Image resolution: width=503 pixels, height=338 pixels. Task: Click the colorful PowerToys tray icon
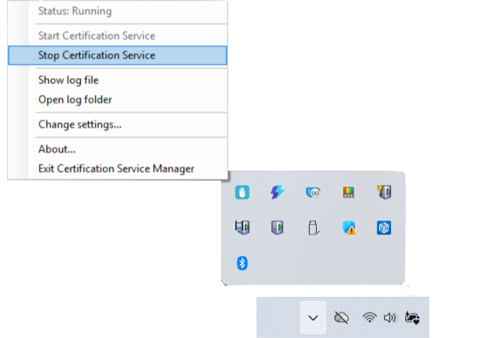349,192
